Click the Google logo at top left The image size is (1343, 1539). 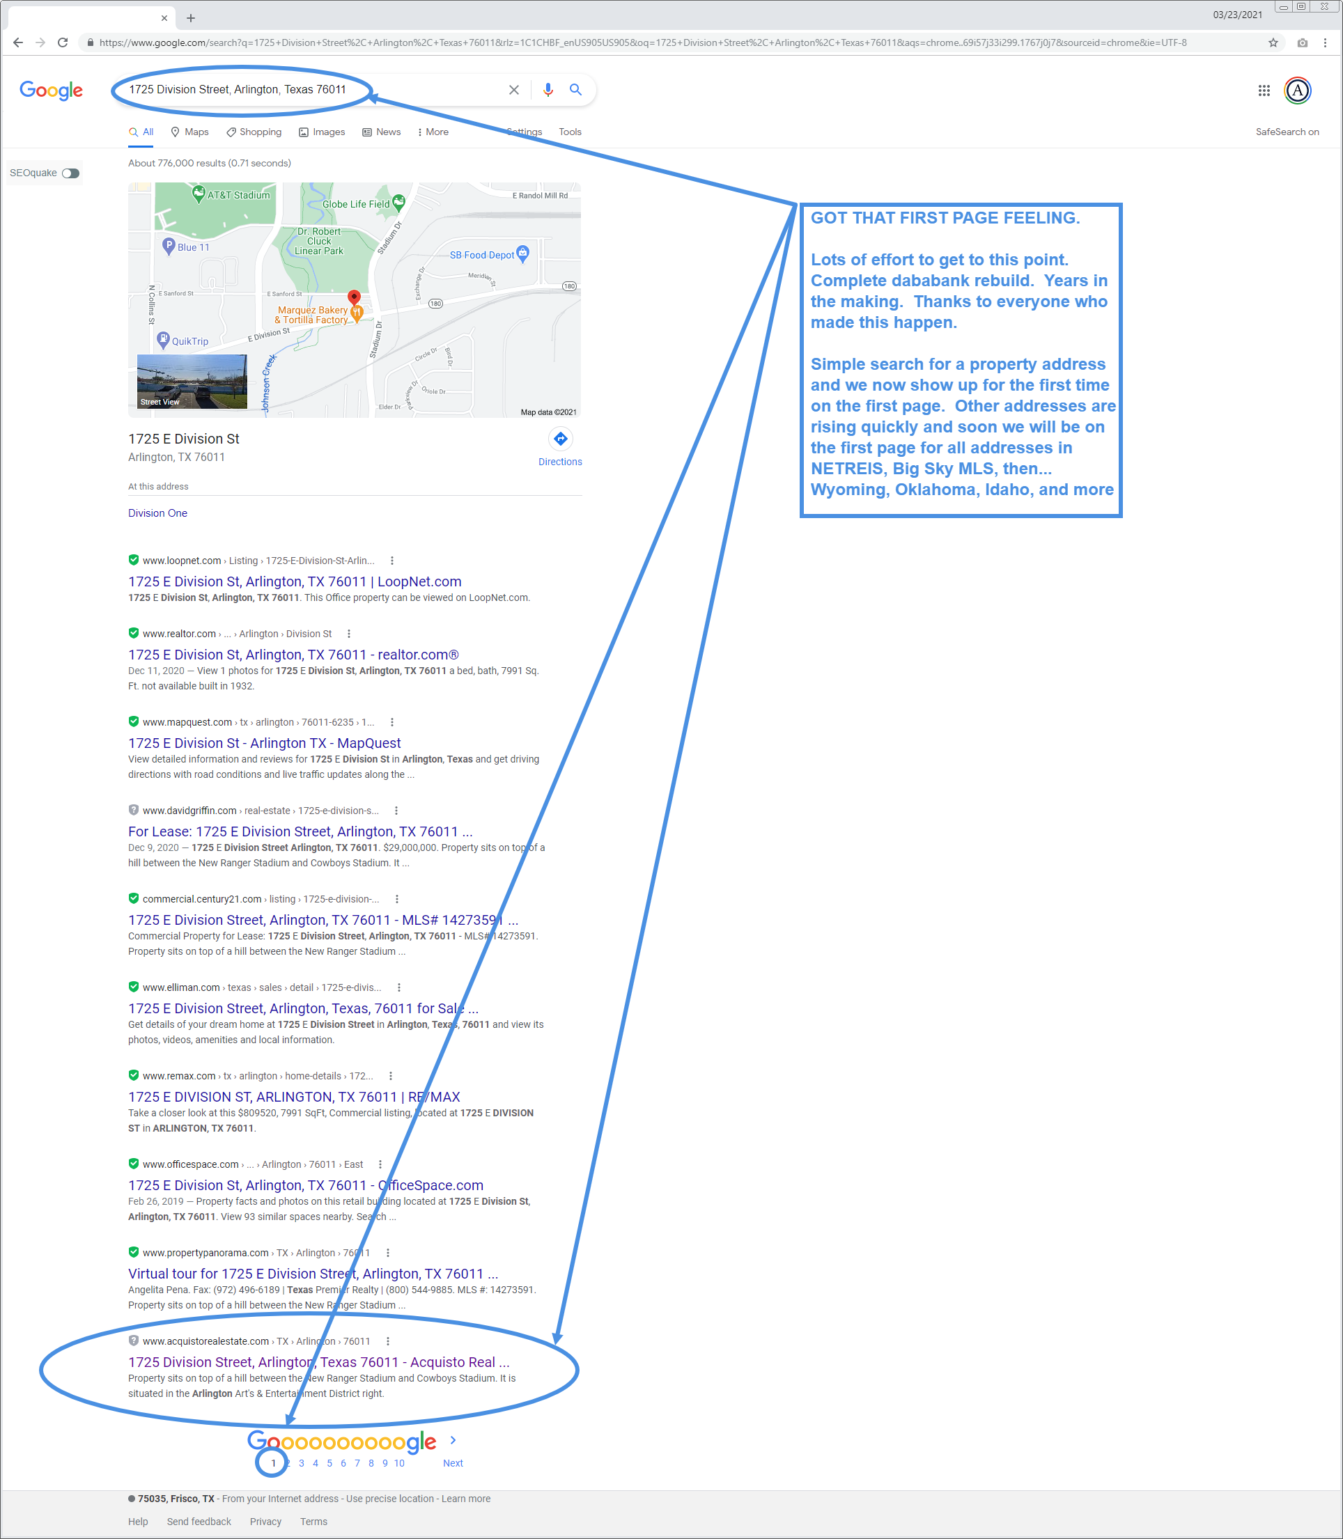(x=51, y=91)
